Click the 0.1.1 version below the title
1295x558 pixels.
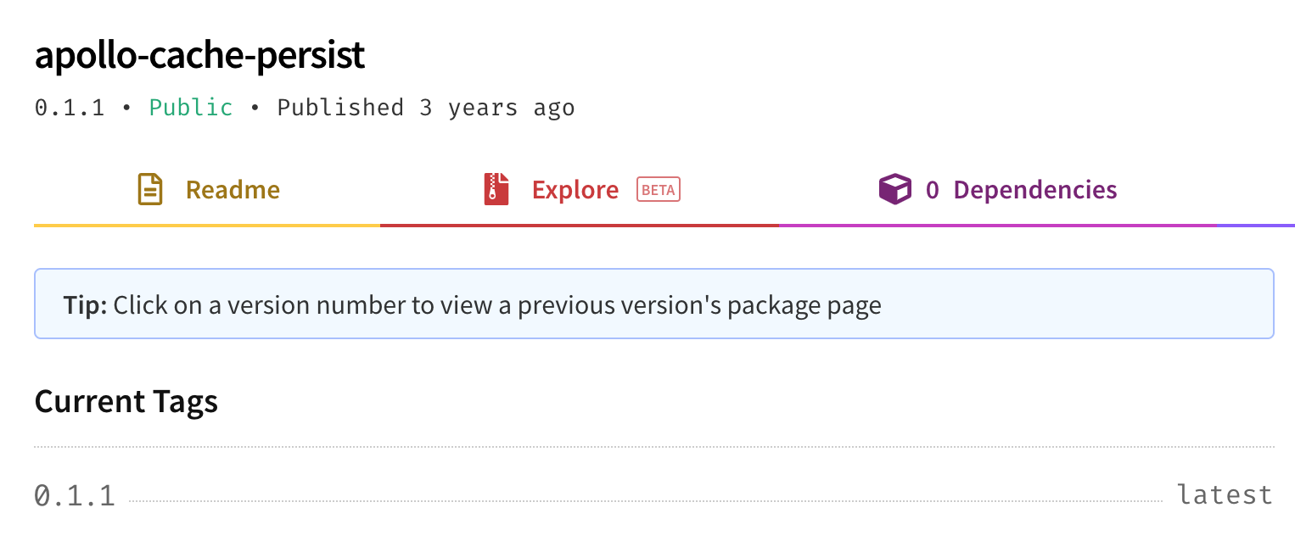click(70, 108)
